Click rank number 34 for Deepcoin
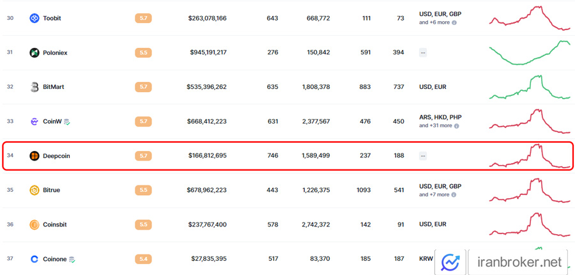Image resolution: width=575 pixels, height=275 pixels. point(10,155)
